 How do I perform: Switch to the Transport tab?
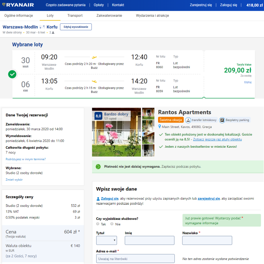(x=75, y=15)
